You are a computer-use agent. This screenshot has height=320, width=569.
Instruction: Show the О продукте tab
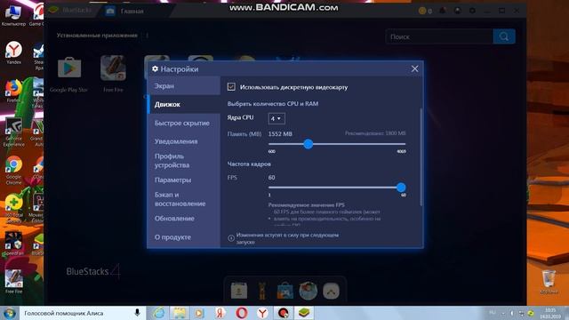point(184,237)
